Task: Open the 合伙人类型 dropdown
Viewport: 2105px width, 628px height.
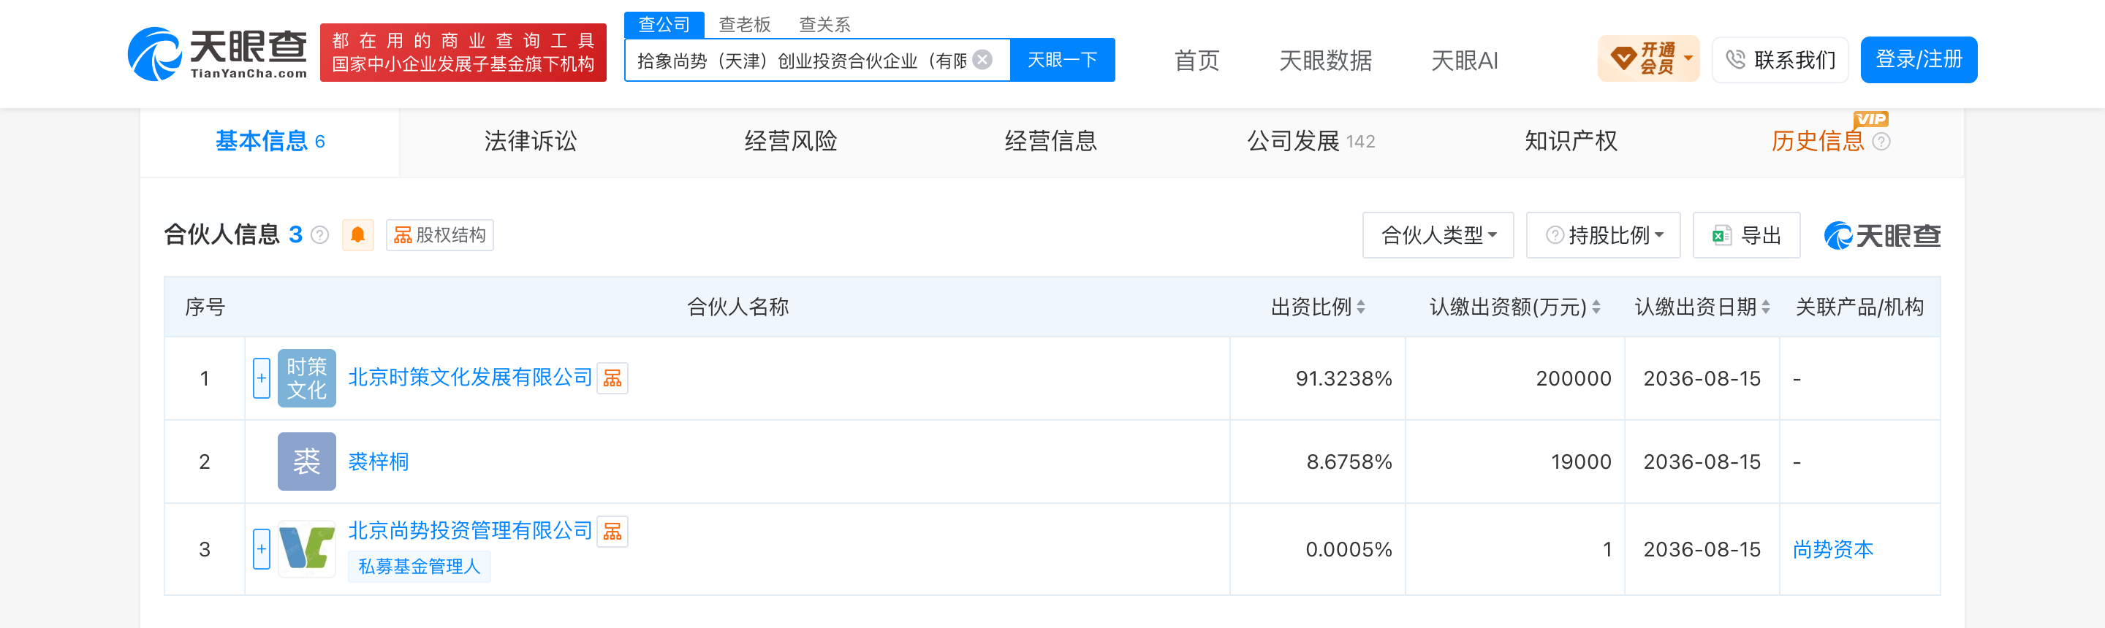Action: [x=1438, y=235]
